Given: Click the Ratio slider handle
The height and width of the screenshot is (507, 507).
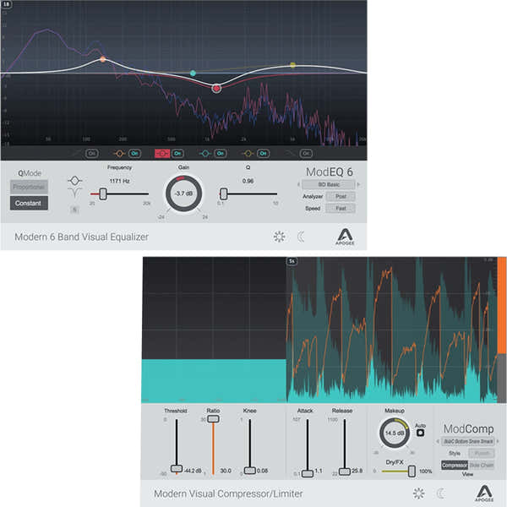Looking at the screenshot, I should click(x=214, y=419).
